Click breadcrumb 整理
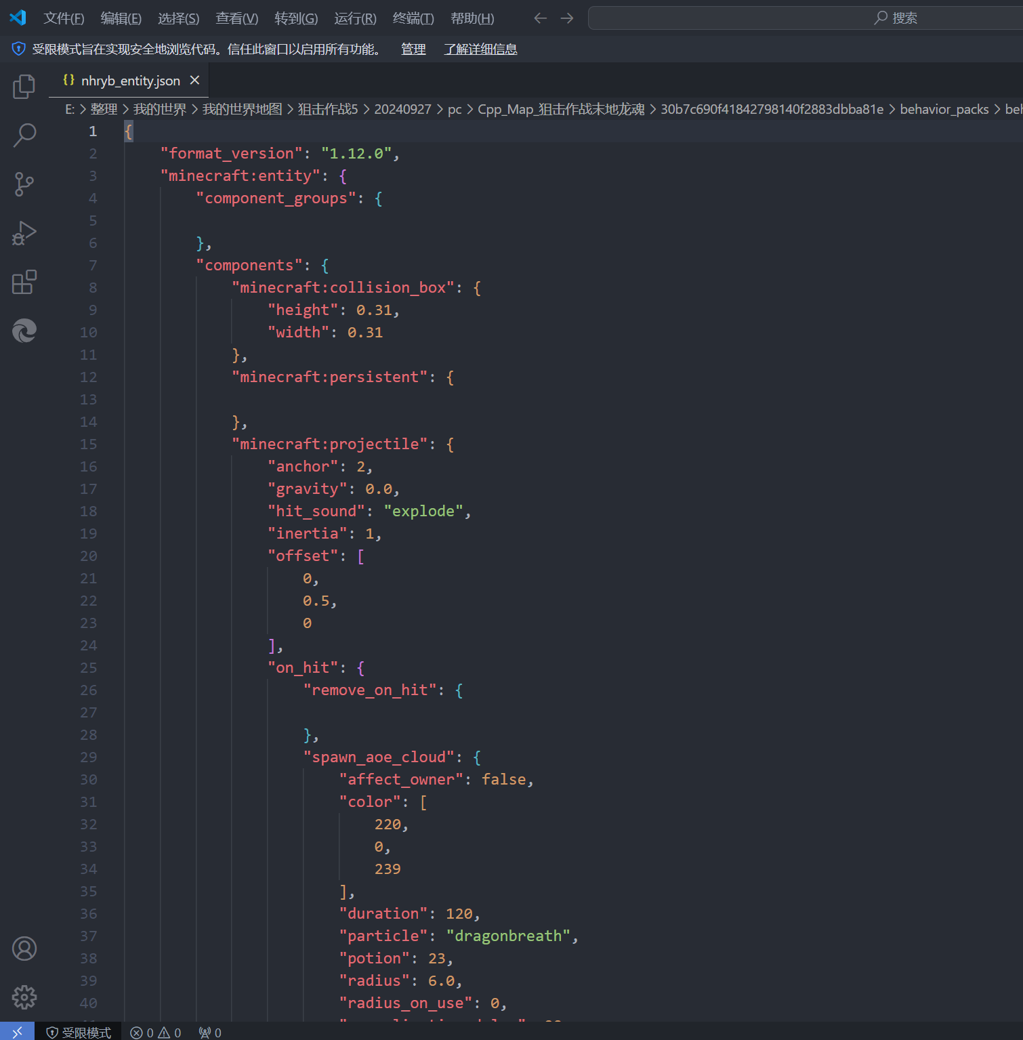1023x1040 pixels. (104, 109)
